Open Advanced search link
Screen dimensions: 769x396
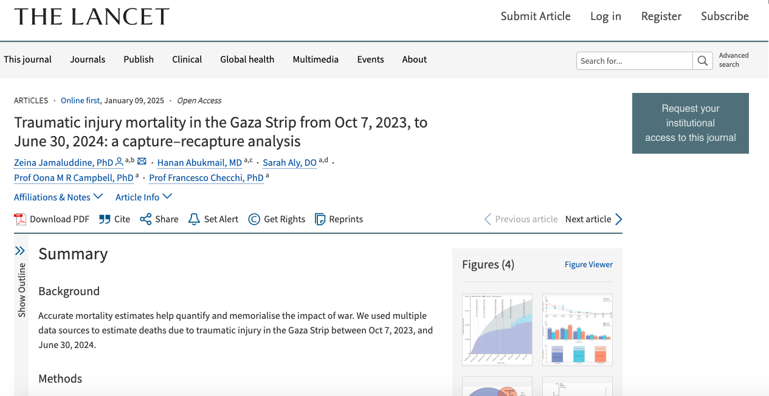pos(733,60)
